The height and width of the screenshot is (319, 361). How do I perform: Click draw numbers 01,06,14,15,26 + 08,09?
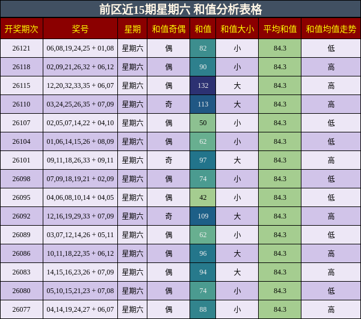pos(80,141)
